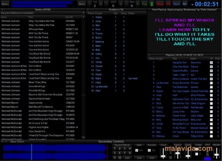Click the previous arrow beside New Show
This screenshot has height=161, width=222.
point(3,141)
